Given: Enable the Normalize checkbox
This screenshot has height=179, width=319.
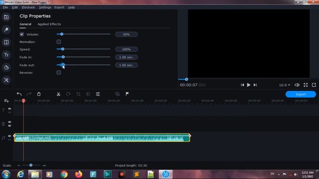Looking at the screenshot, I should tap(59, 42).
